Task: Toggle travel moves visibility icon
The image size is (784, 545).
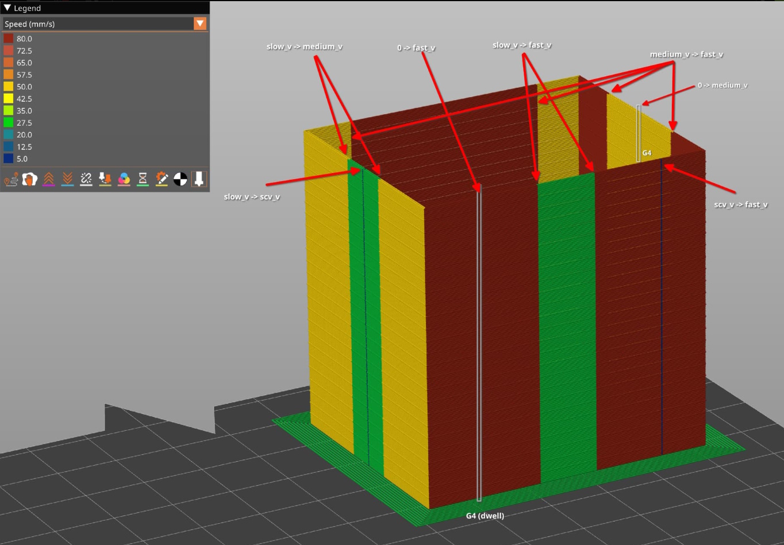Action: [x=11, y=179]
